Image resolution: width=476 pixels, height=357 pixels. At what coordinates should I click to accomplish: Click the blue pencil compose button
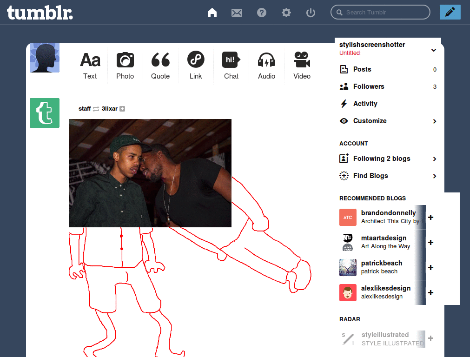450,12
